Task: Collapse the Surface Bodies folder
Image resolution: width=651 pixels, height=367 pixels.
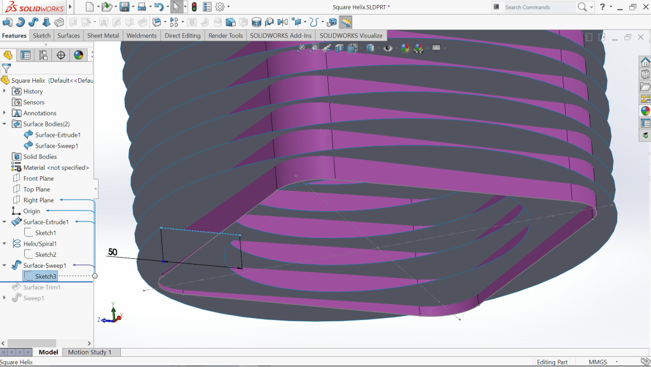Action: [5, 123]
